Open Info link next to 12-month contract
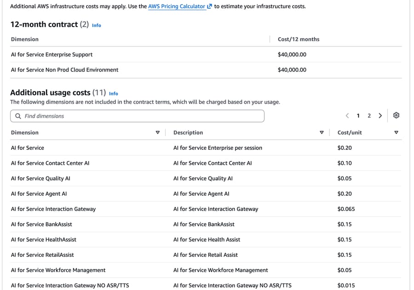 tap(97, 25)
